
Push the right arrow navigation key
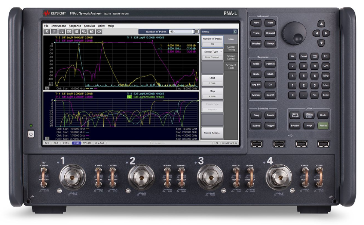pyautogui.click(x=326, y=33)
